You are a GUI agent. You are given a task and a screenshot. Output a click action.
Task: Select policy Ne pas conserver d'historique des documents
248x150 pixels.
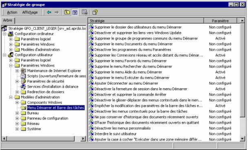click(x=146, y=117)
